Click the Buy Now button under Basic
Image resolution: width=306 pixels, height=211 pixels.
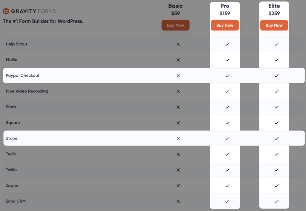pos(175,25)
